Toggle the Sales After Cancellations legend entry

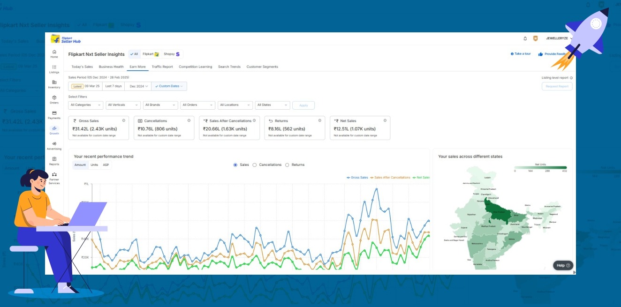[x=390, y=178]
